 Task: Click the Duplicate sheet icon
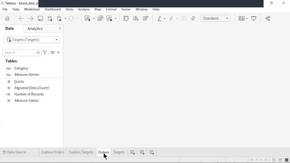(x=100, y=18)
